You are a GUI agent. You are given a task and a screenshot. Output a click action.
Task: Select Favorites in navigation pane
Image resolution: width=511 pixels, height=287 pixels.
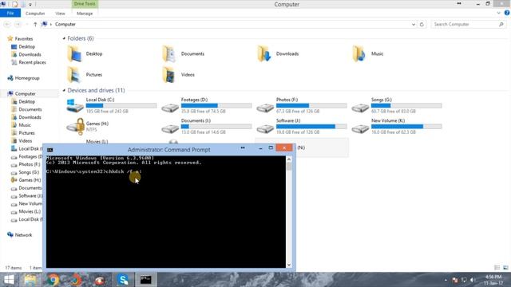point(24,39)
